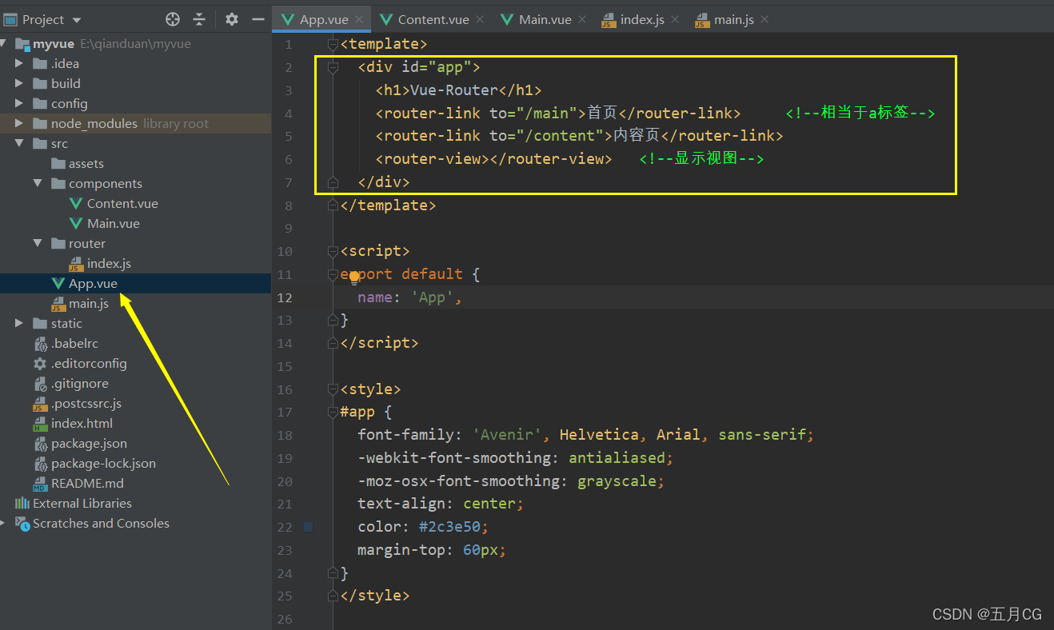Collapse the src folder arrow
This screenshot has height=630, width=1054.
[19, 144]
